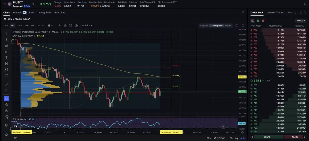
Task: Select the ruler measure tool
Action: tap(6, 84)
